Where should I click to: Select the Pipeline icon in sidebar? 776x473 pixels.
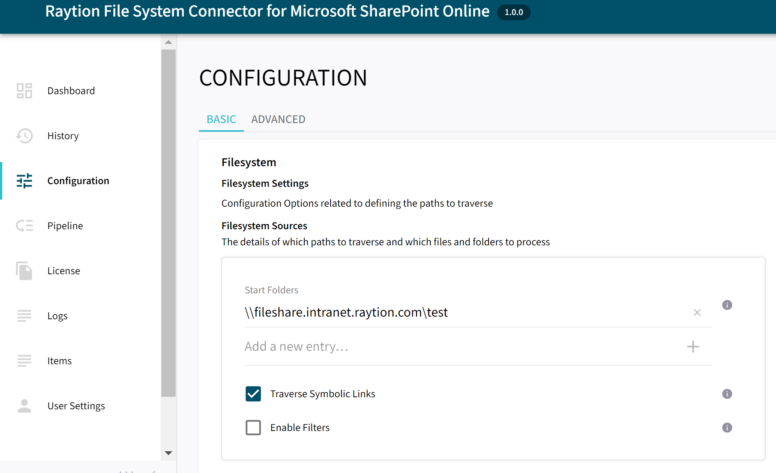click(x=24, y=225)
